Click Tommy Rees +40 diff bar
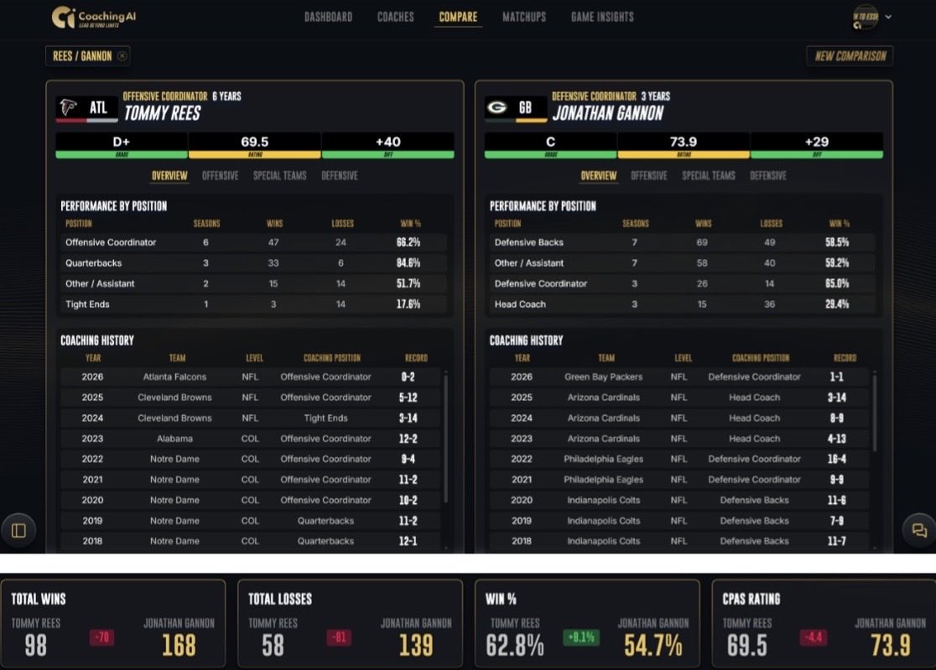This screenshot has height=670, width=936. pyautogui.click(x=388, y=146)
